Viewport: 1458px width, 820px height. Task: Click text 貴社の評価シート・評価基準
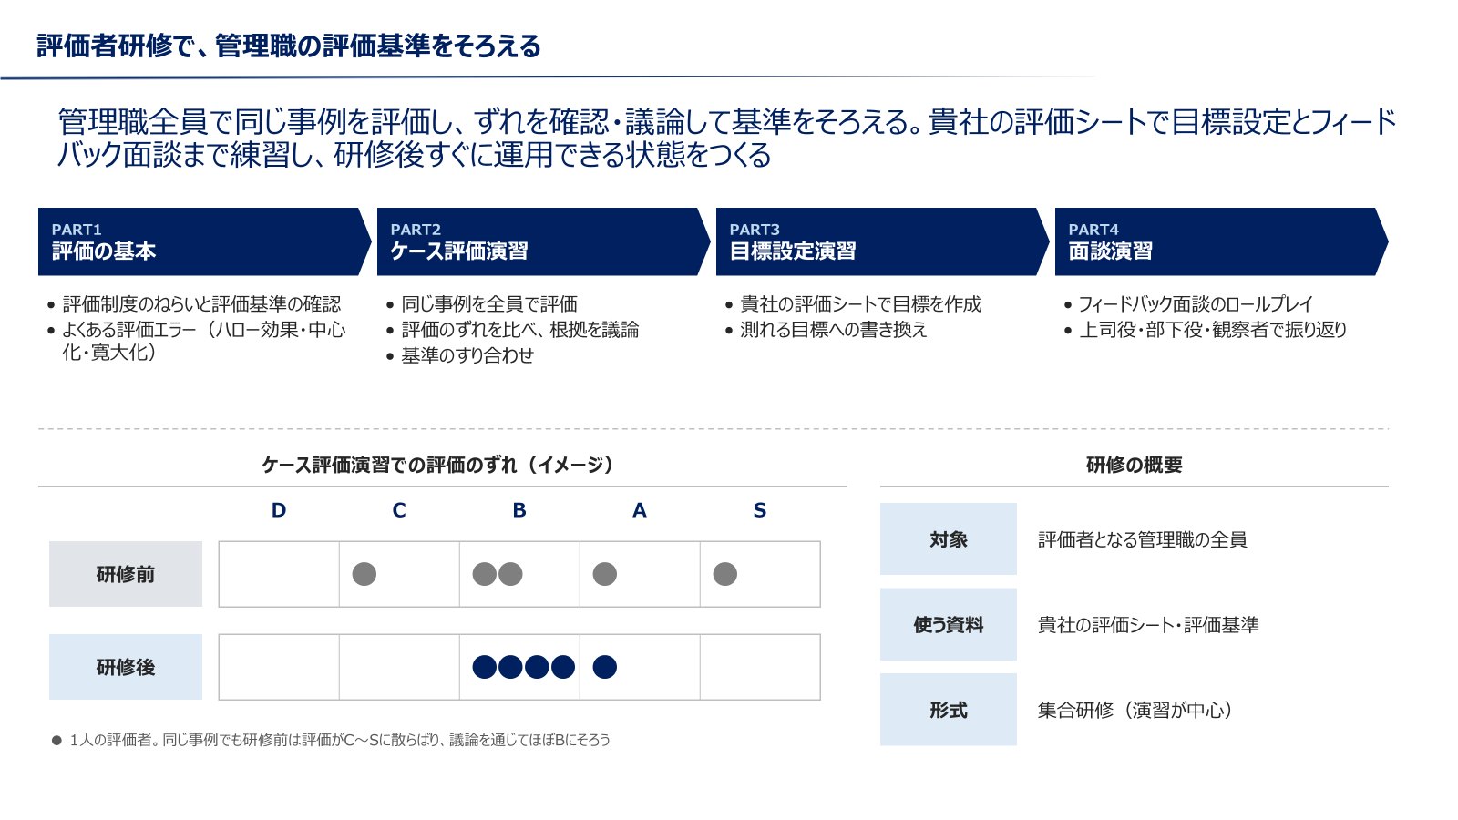click(x=1148, y=625)
